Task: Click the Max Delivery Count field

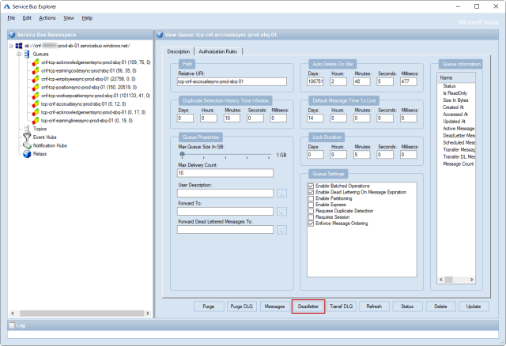Action: pos(224,173)
